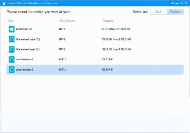This screenshot has width=190, height=133.
Task: Click the drive icon for Локальный диск (D:)
Action: (x=11, y=39)
